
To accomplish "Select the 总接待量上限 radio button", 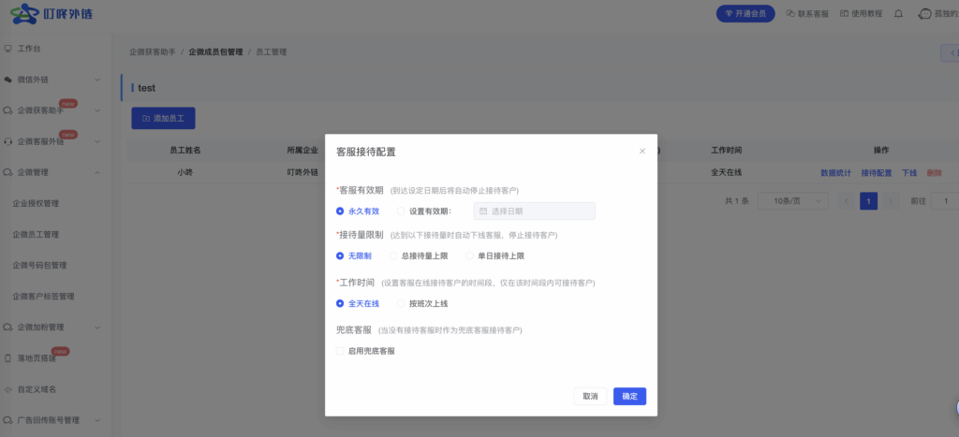I will point(394,255).
